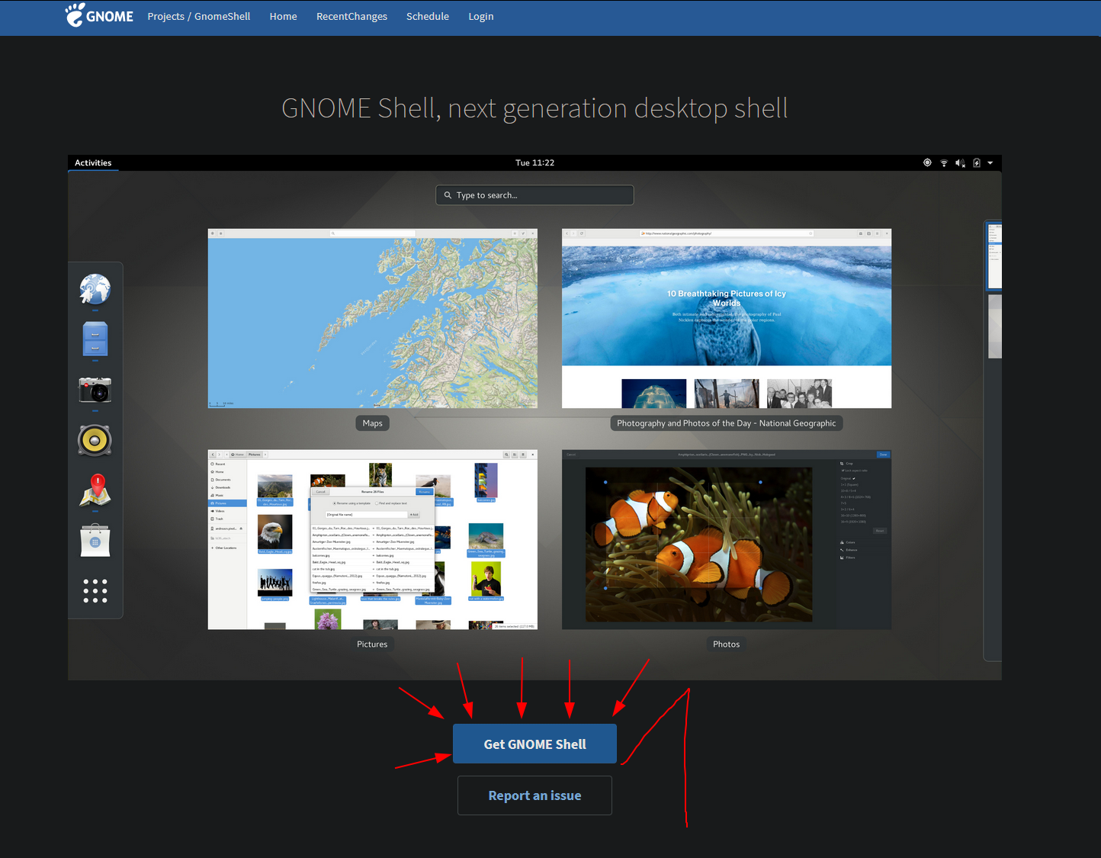Click the group of men black-and-white photo

click(799, 394)
